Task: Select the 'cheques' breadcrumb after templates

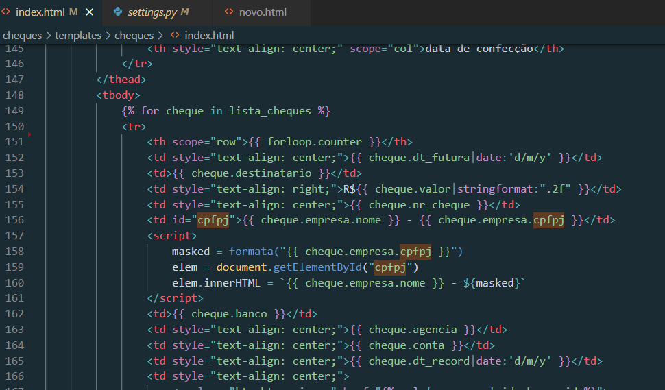Action: 134,35
